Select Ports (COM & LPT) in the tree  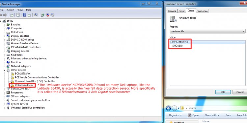(22, 89)
